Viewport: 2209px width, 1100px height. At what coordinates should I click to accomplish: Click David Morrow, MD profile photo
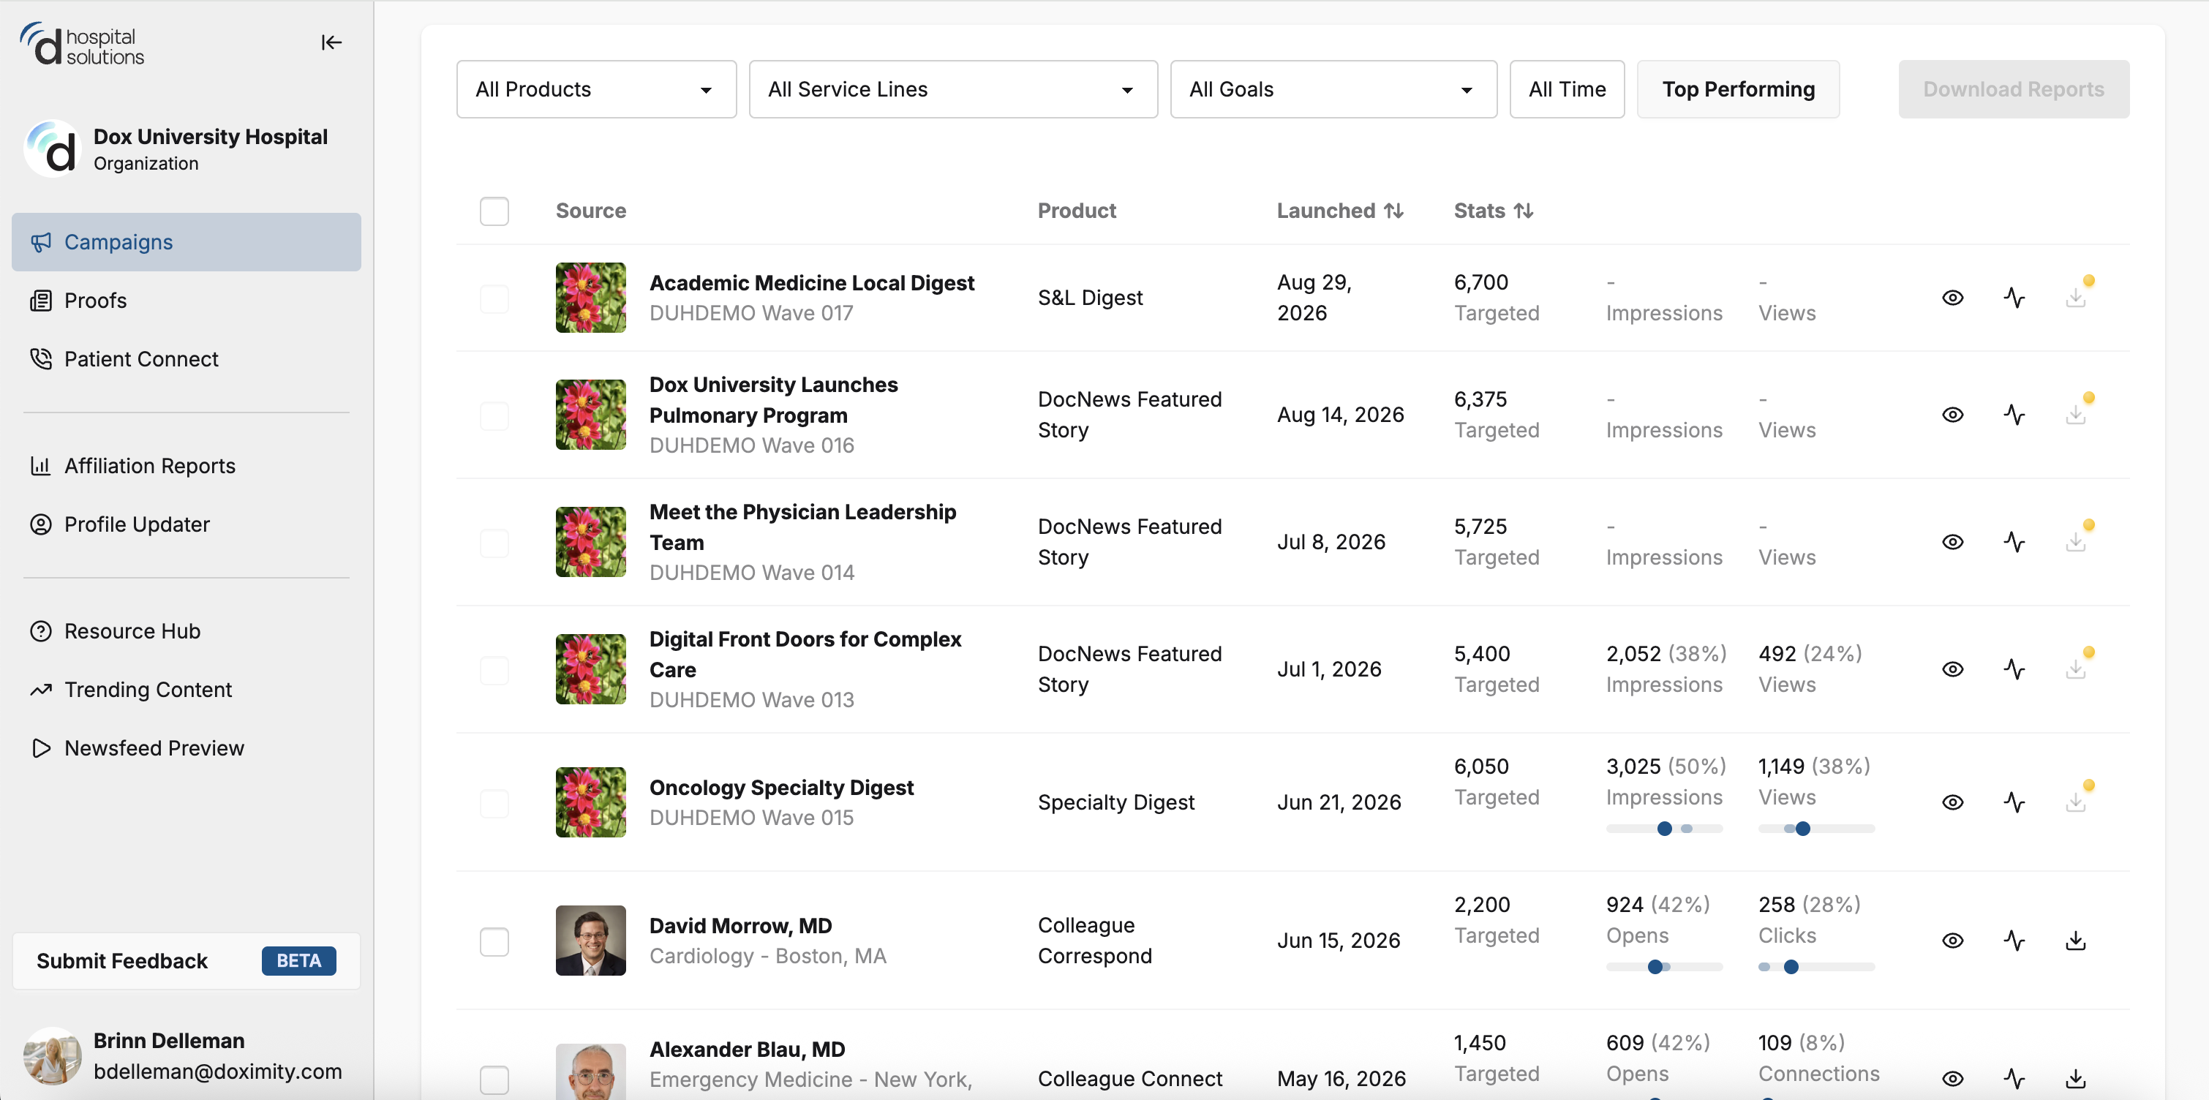pyautogui.click(x=590, y=941)
